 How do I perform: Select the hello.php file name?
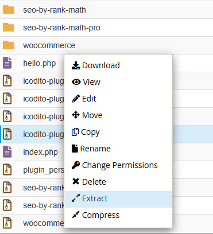40,63
